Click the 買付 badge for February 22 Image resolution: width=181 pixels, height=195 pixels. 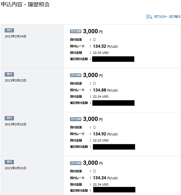click(x=9, y=118)
